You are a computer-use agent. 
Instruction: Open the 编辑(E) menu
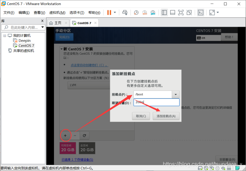[x=24, y=12]
